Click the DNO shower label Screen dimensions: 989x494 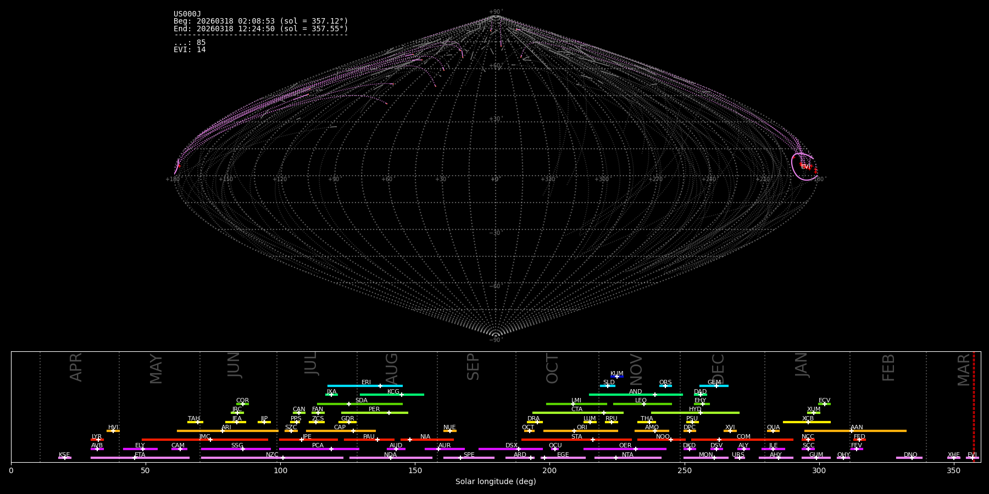point(910,455)
